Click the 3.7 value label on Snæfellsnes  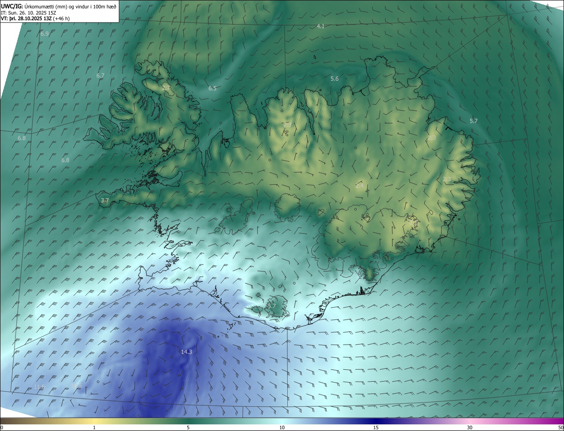[x=104, y=201]
